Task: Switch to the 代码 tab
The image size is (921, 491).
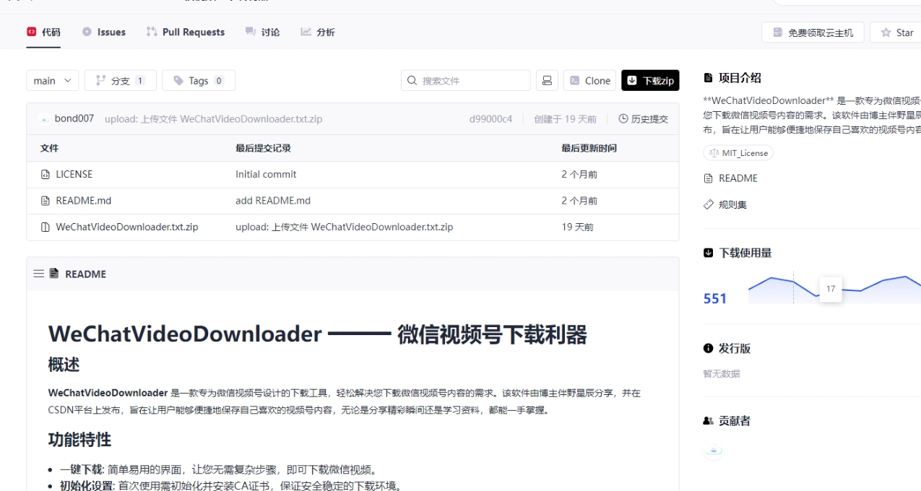Action: [44, 32]
